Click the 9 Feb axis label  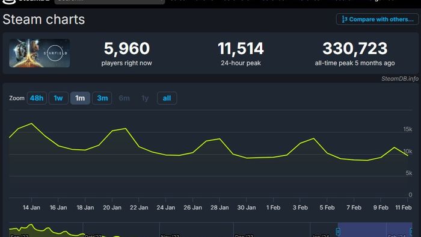[381, 208]
